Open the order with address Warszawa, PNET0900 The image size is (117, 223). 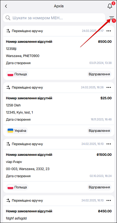point(59,53)
